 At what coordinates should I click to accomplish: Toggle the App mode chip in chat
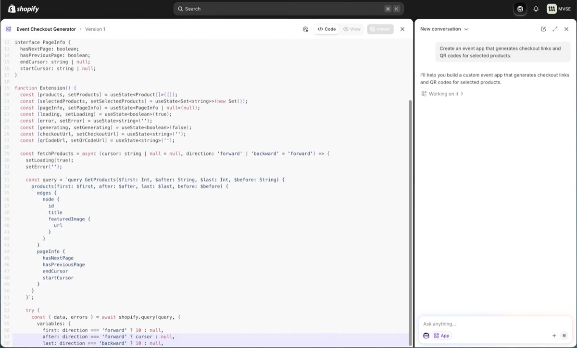442,336
